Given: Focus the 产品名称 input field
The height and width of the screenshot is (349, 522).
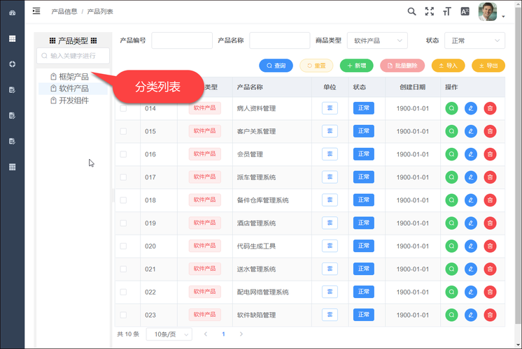Looking at the screenshot, I should tap(280, 40).
